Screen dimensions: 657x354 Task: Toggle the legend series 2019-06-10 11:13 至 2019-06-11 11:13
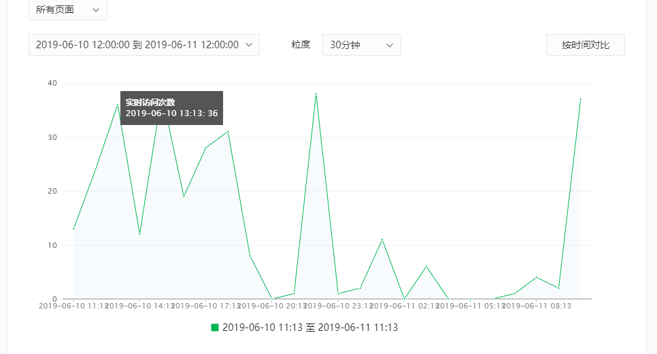(305, 328)
